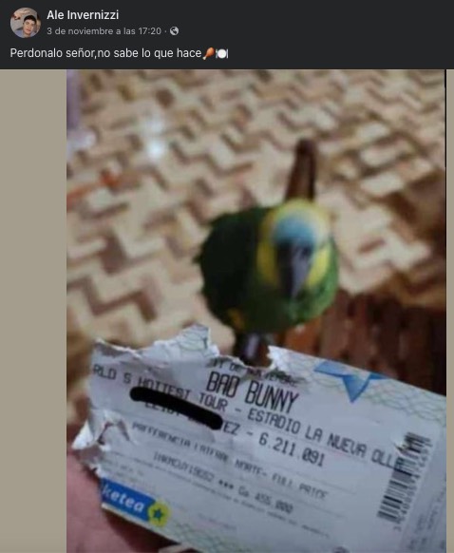
Task: Click the BAD BUNNY text on ticket
Action: click(252, 391)
